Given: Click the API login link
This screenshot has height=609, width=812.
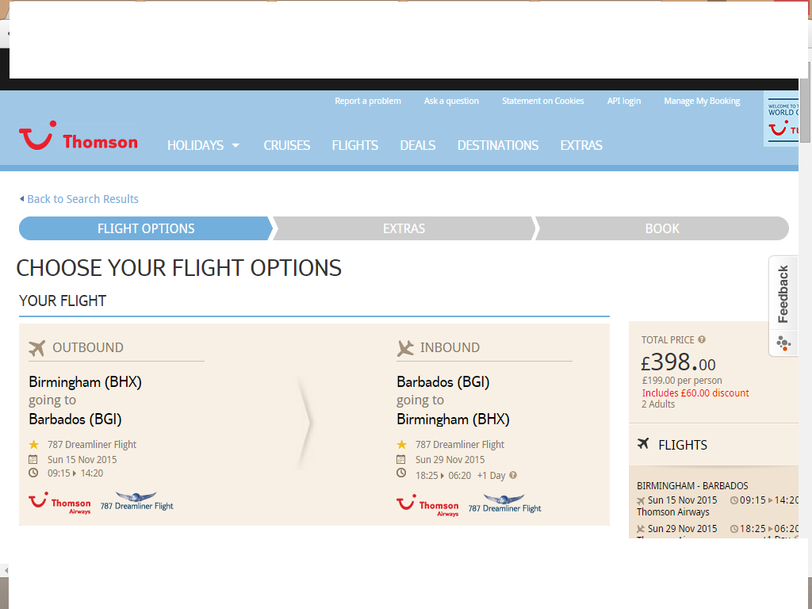Looking at the screenshot, I should point(623,101).
